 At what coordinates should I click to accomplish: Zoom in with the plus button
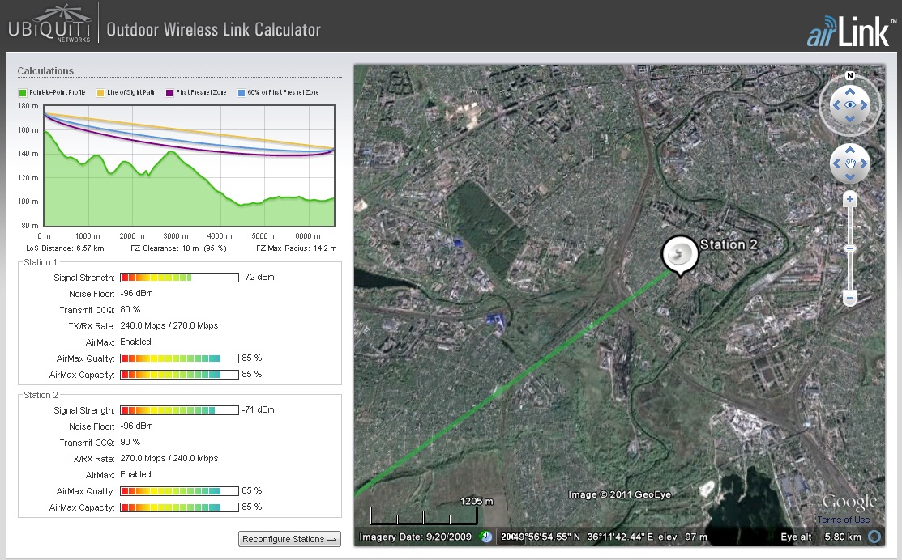tap(850, 199)
